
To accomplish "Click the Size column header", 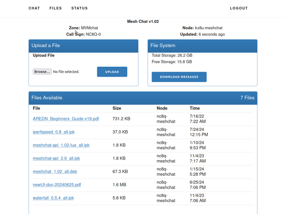I will point(117,108).
